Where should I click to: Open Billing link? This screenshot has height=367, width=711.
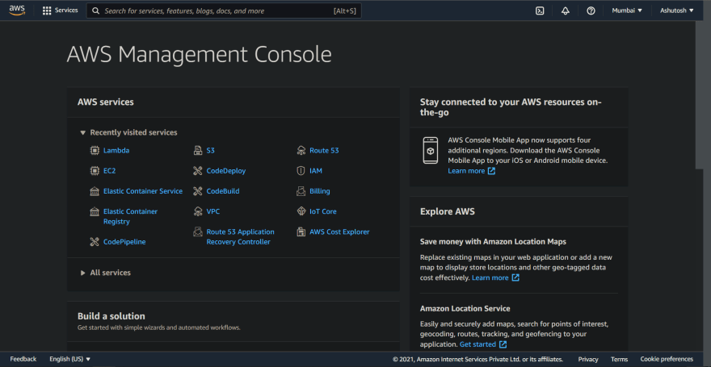pyautogui.click(x=320, y=191)
